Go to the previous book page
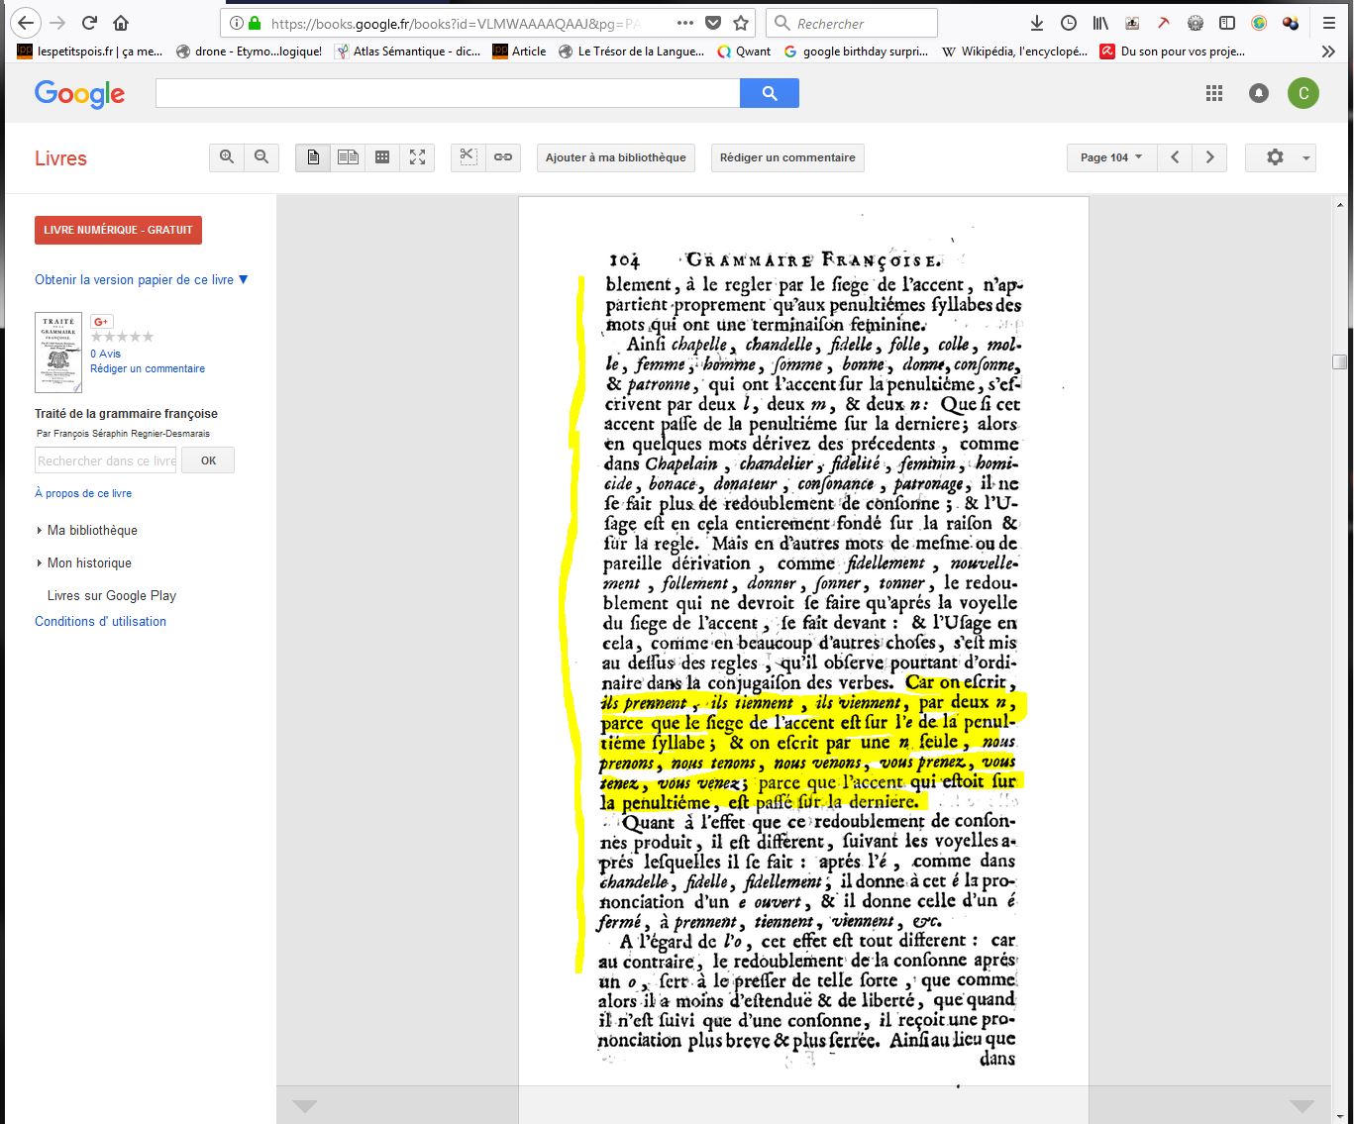1354x1124 pixels. pos(1175,157)
